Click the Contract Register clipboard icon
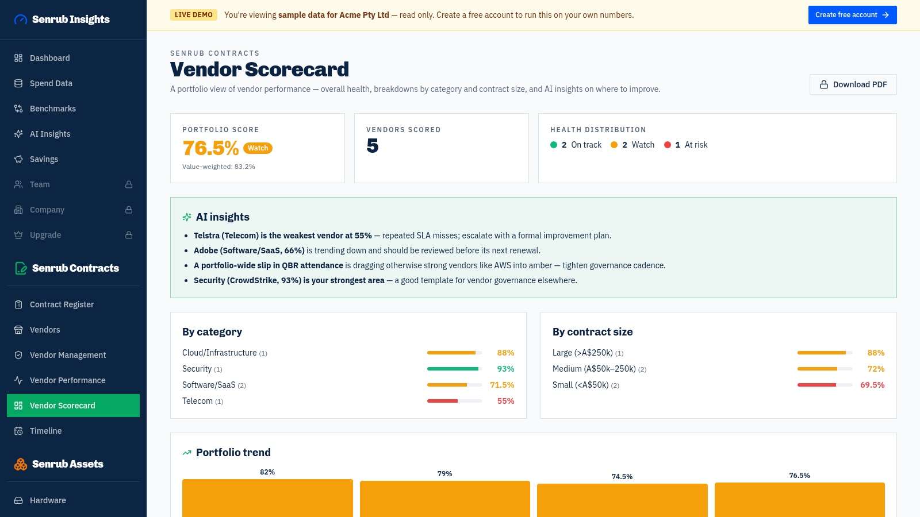Image resolution: width=920 pixels, height=517 pixels. (18, 304)
